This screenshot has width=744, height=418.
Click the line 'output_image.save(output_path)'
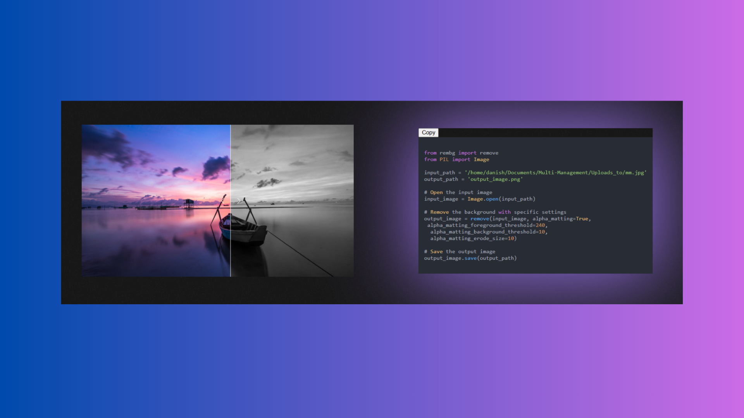click(x=470, y=258)
